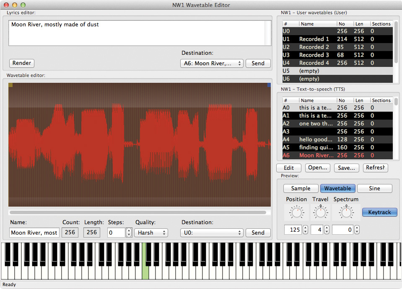
Task: Click the horizontal scrollbar below the waveform
Action: pyautogui.click(x=137, y=212)
